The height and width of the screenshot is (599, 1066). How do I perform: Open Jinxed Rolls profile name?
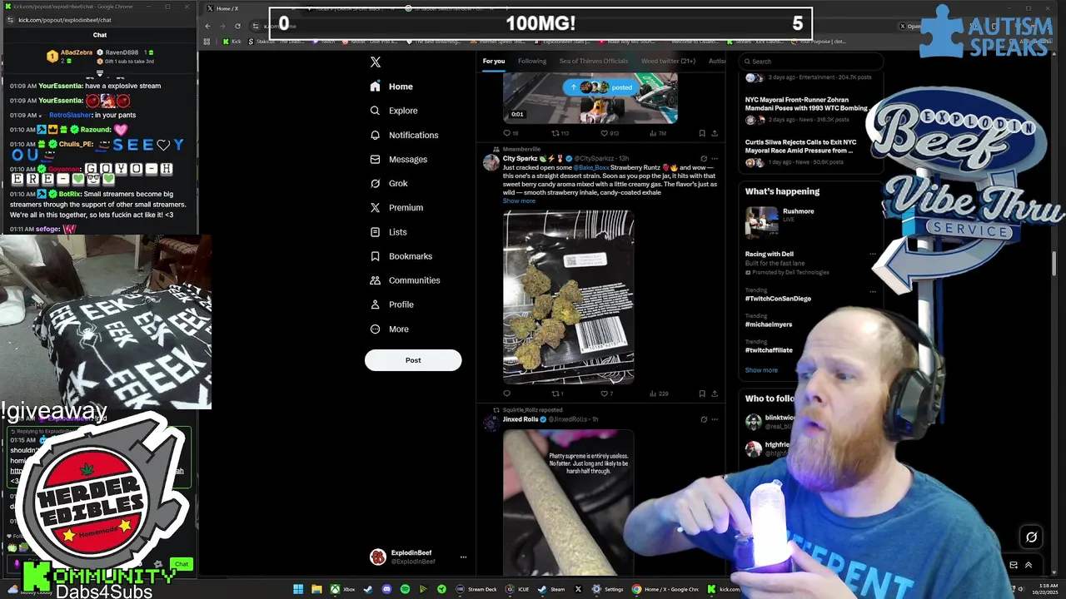point(521,419)
